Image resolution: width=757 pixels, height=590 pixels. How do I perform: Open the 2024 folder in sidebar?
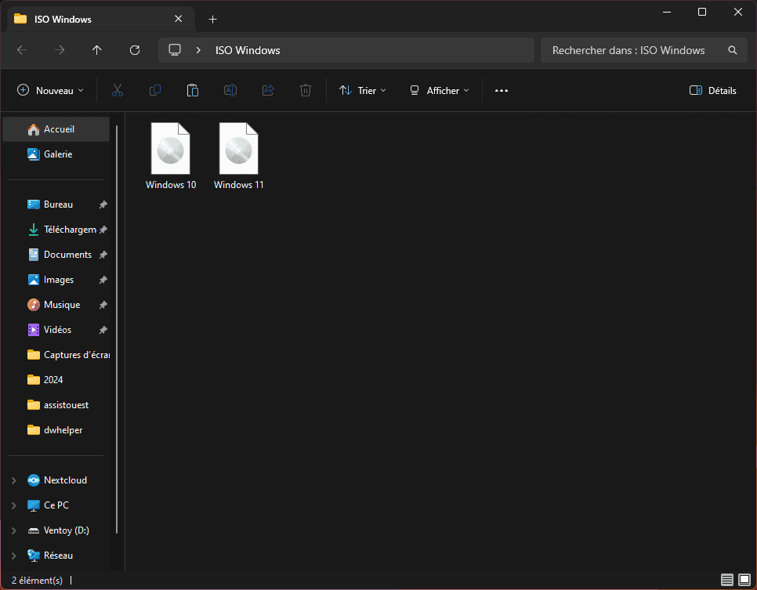(x=56, y=380)
